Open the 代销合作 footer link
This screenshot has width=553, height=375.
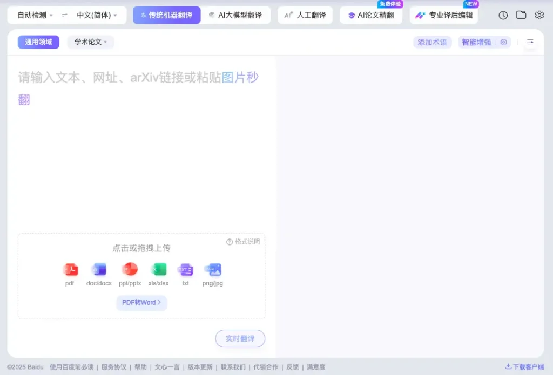click(x=266, y=367)
